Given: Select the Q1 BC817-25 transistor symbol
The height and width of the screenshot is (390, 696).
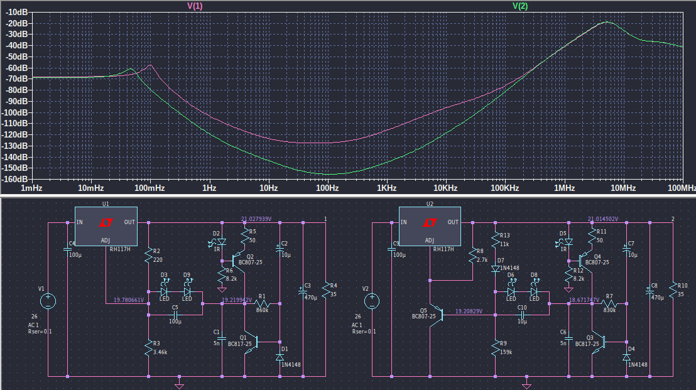Looking at the screenshot, I should (x=251, y=342).
